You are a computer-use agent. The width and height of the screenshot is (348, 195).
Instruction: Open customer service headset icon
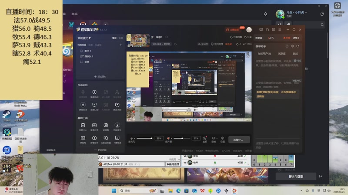tap(267, 29)
